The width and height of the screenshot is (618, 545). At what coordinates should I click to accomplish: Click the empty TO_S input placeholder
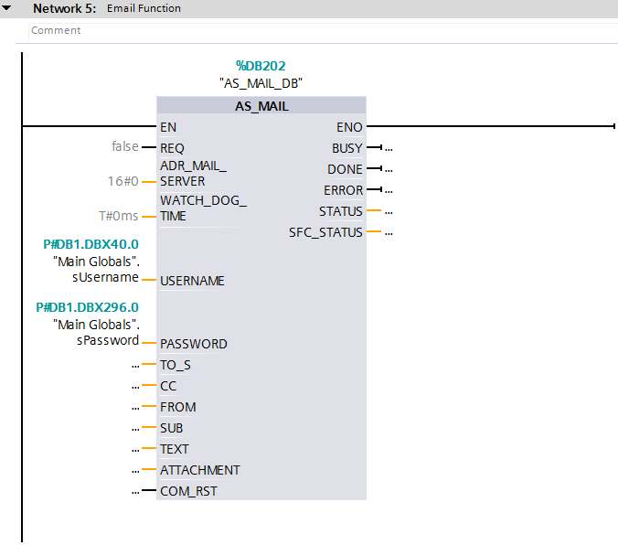[x=135, y=365]
